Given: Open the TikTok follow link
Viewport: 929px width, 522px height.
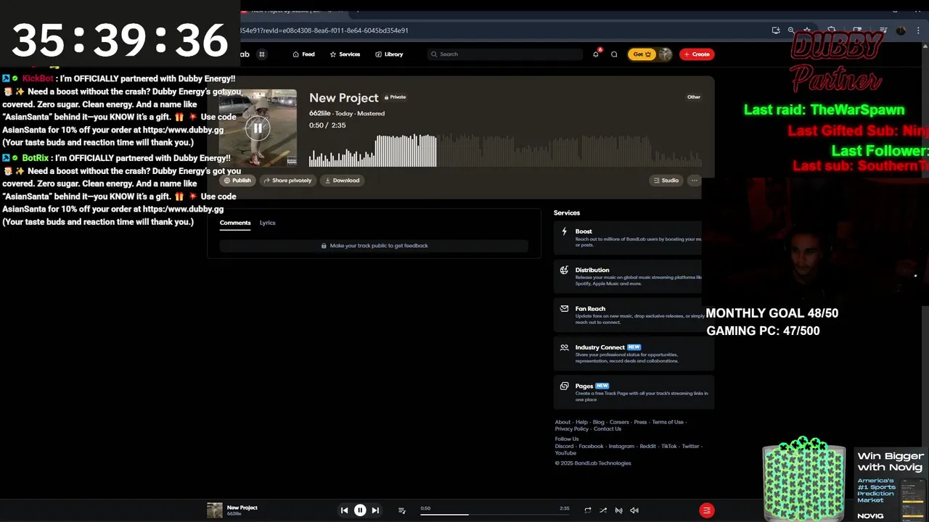Looking at the screenshot, I should (669, 447).
